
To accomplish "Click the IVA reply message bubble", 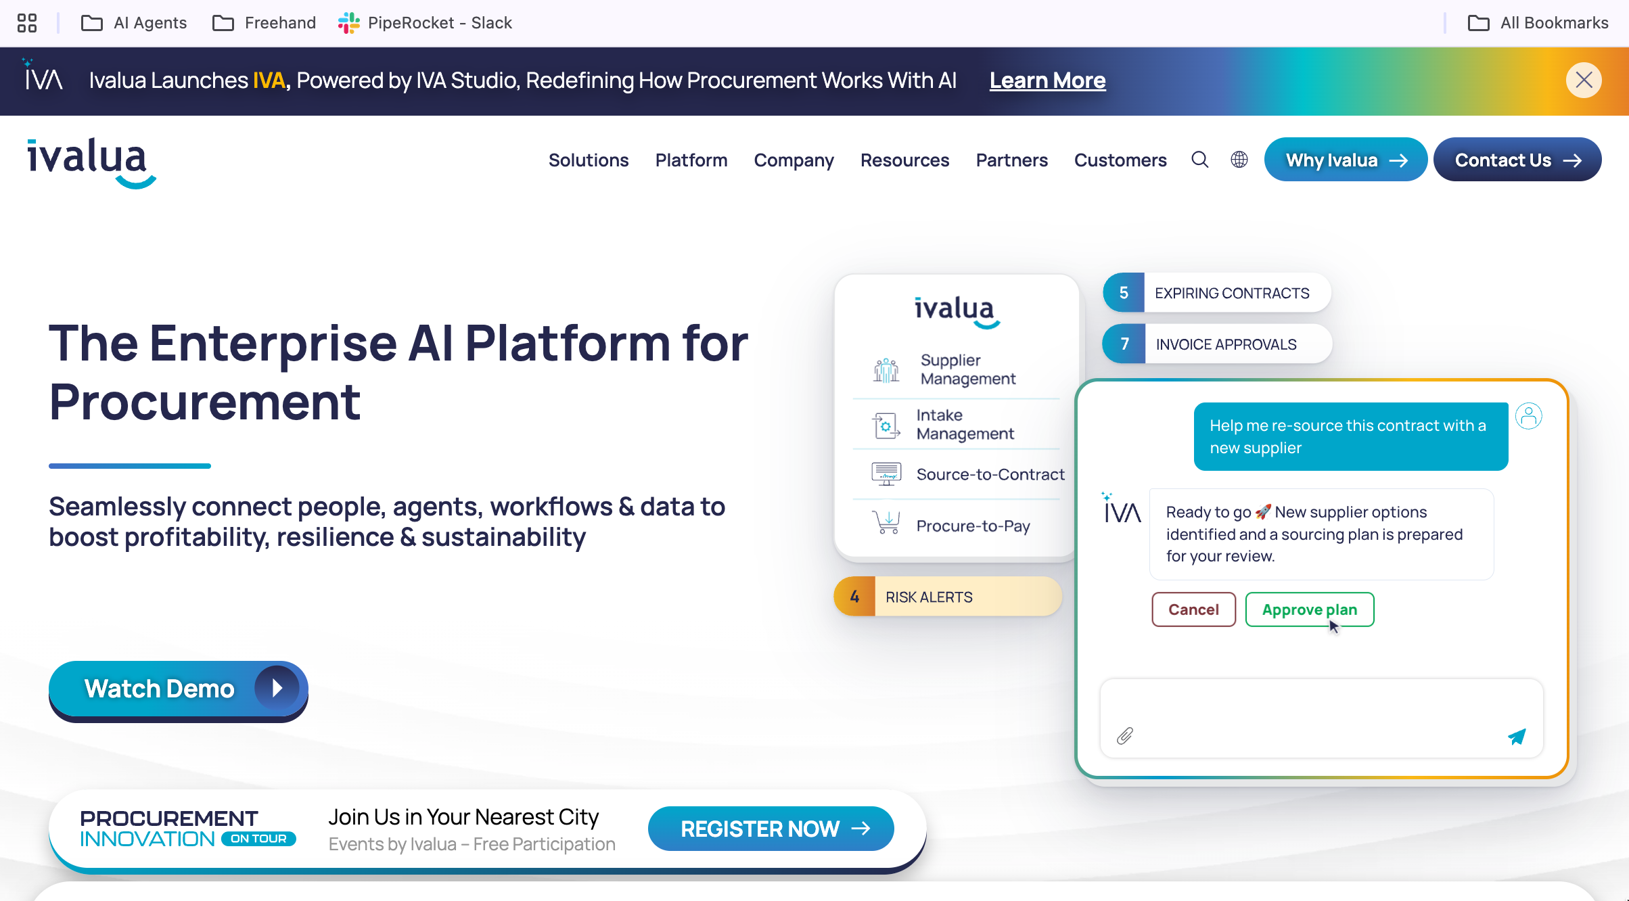I will pos(1321,534).
